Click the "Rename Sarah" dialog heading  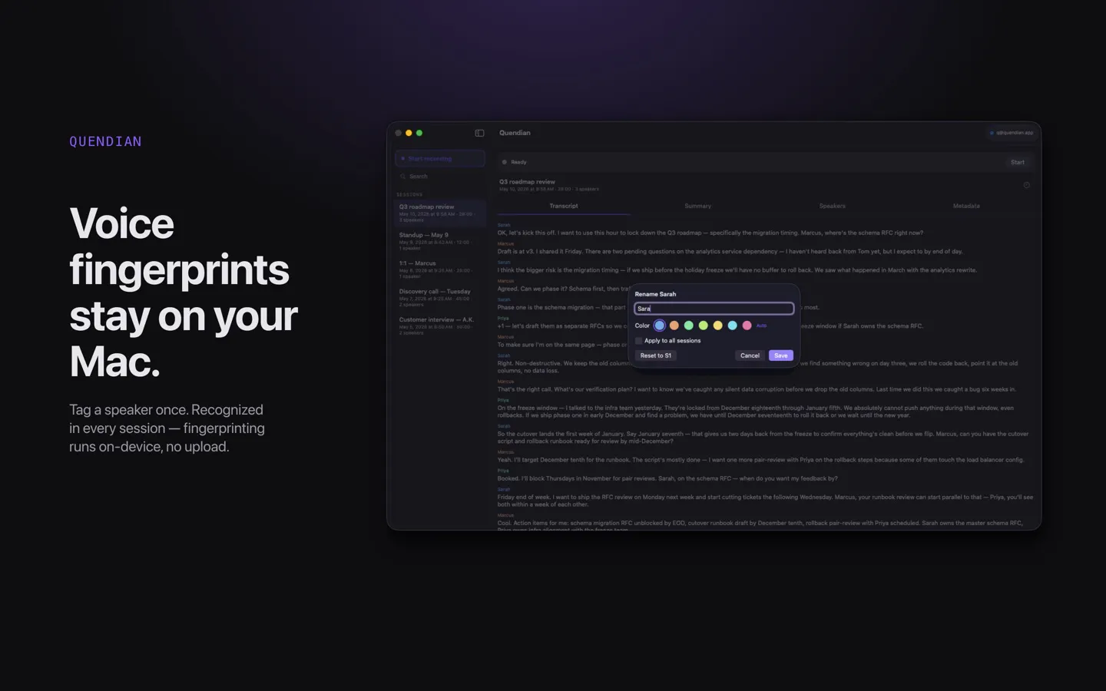pos(655,294)
